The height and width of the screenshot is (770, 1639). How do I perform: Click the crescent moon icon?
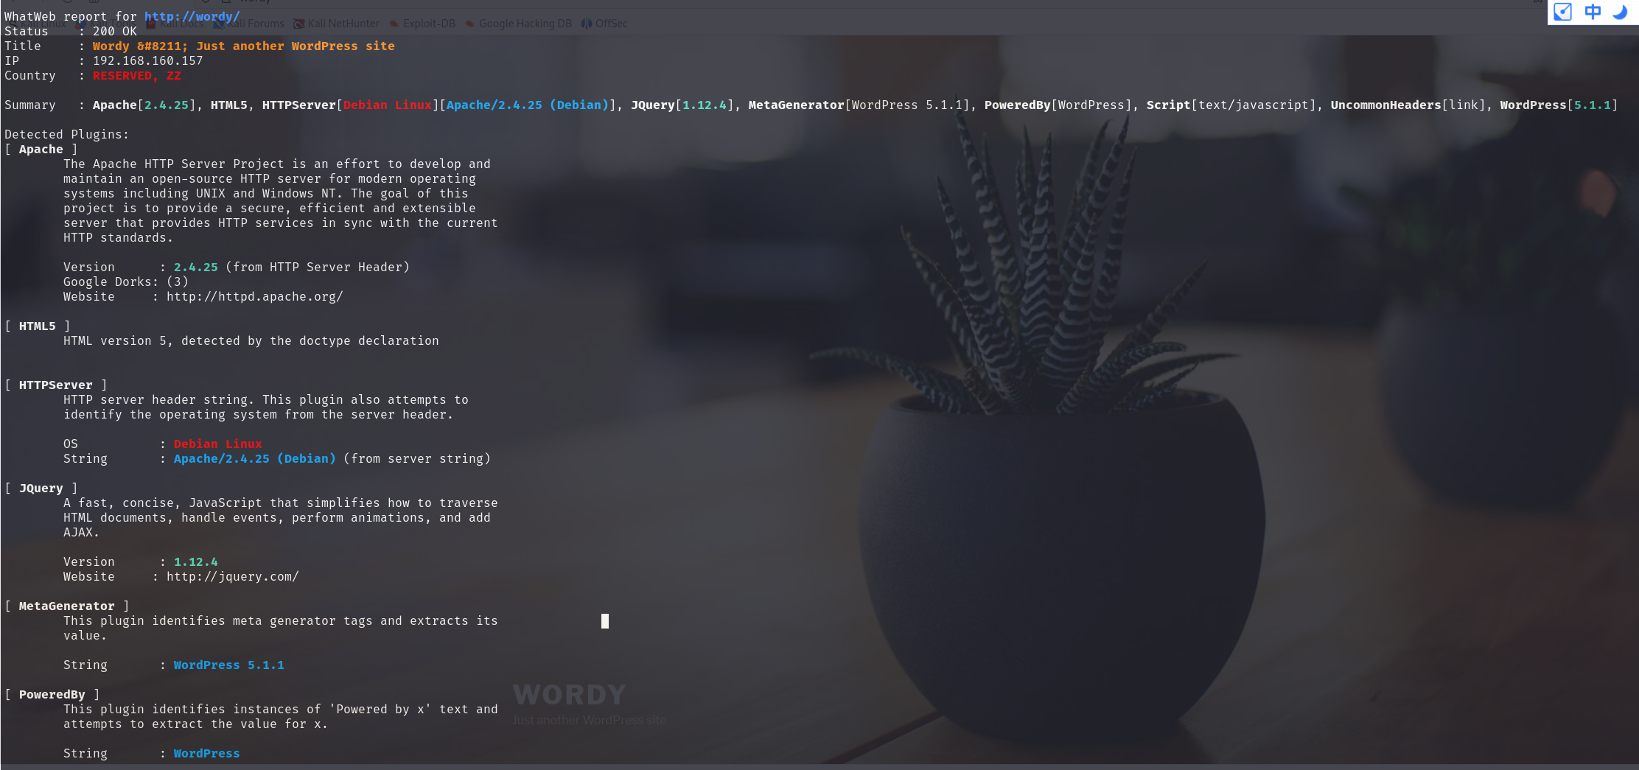click(x=1620, y=12)
